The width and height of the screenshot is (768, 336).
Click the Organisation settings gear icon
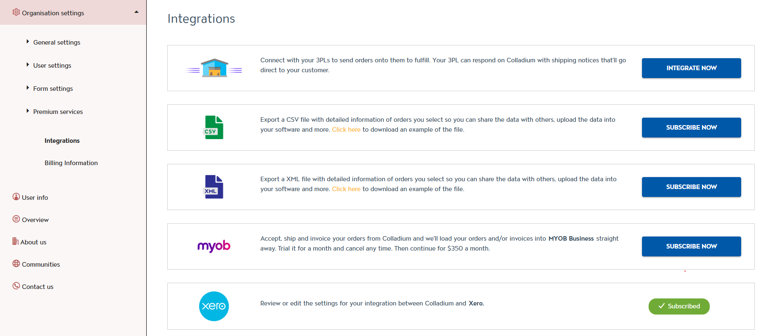16,12
